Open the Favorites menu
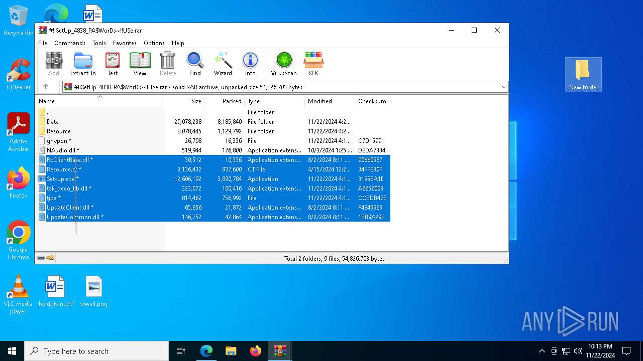643x361 pixels. click(125, 43)
